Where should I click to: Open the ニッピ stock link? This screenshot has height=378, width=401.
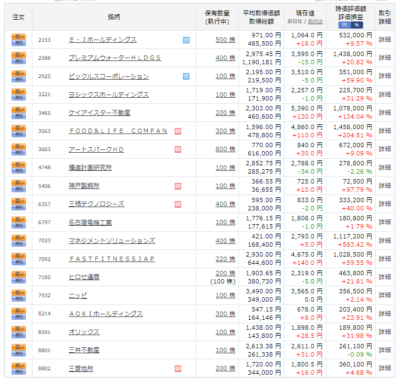pos(78,296)
